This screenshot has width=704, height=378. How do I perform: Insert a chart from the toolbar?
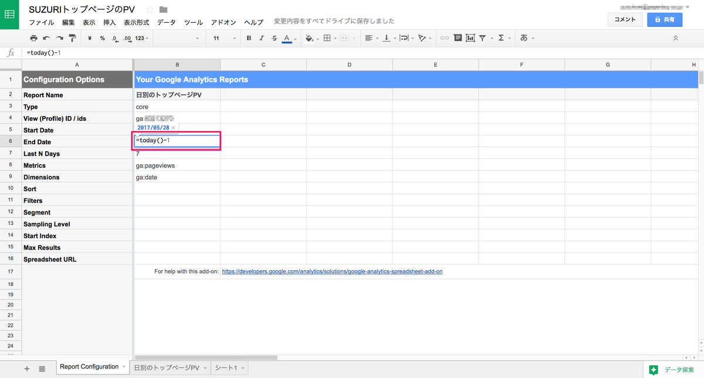click(470, 38)
